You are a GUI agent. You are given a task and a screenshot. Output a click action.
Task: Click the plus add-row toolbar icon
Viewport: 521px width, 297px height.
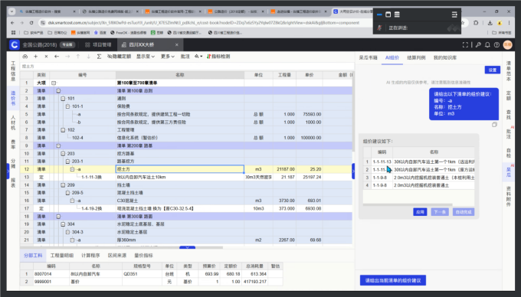tap(35, 57)
